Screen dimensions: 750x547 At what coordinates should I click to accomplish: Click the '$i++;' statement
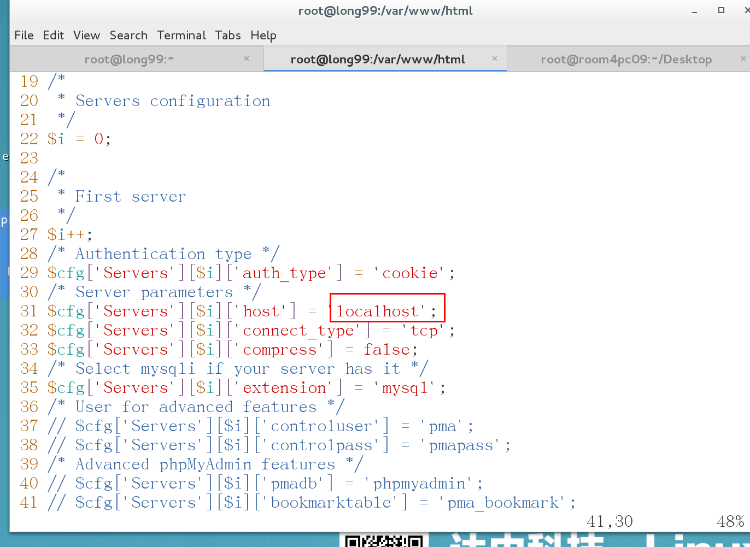(x=70, y=234)
